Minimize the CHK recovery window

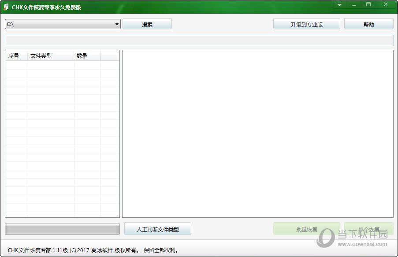(x=354, y=4)
